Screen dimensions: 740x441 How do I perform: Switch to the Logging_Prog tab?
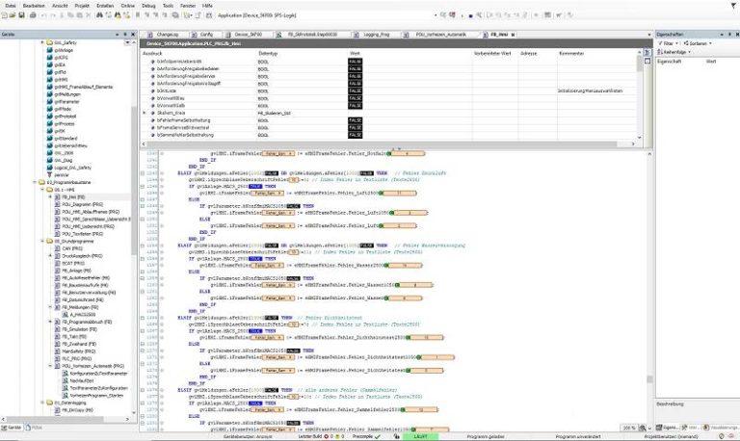point(373,33)
